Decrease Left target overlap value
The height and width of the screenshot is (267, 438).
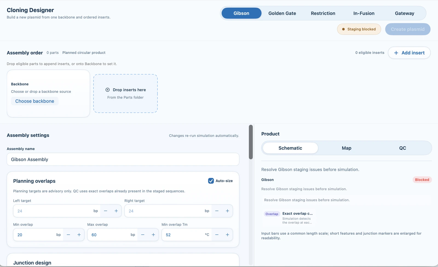click(x=106, y=211)
